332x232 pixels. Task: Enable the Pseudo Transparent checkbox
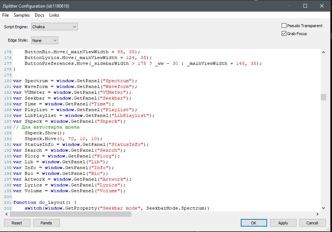pos(284,26)
